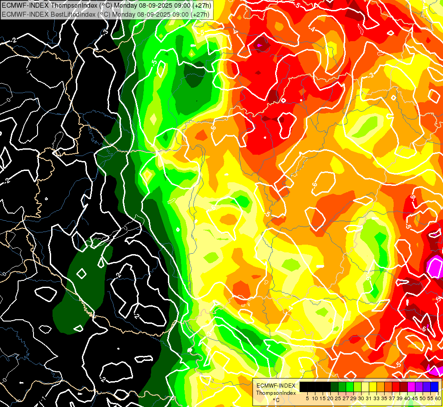Image resolution: width=443 pixels, height=407 pixels.
Task: Click the legend scale number 25
Action: [x=338, y=398]
